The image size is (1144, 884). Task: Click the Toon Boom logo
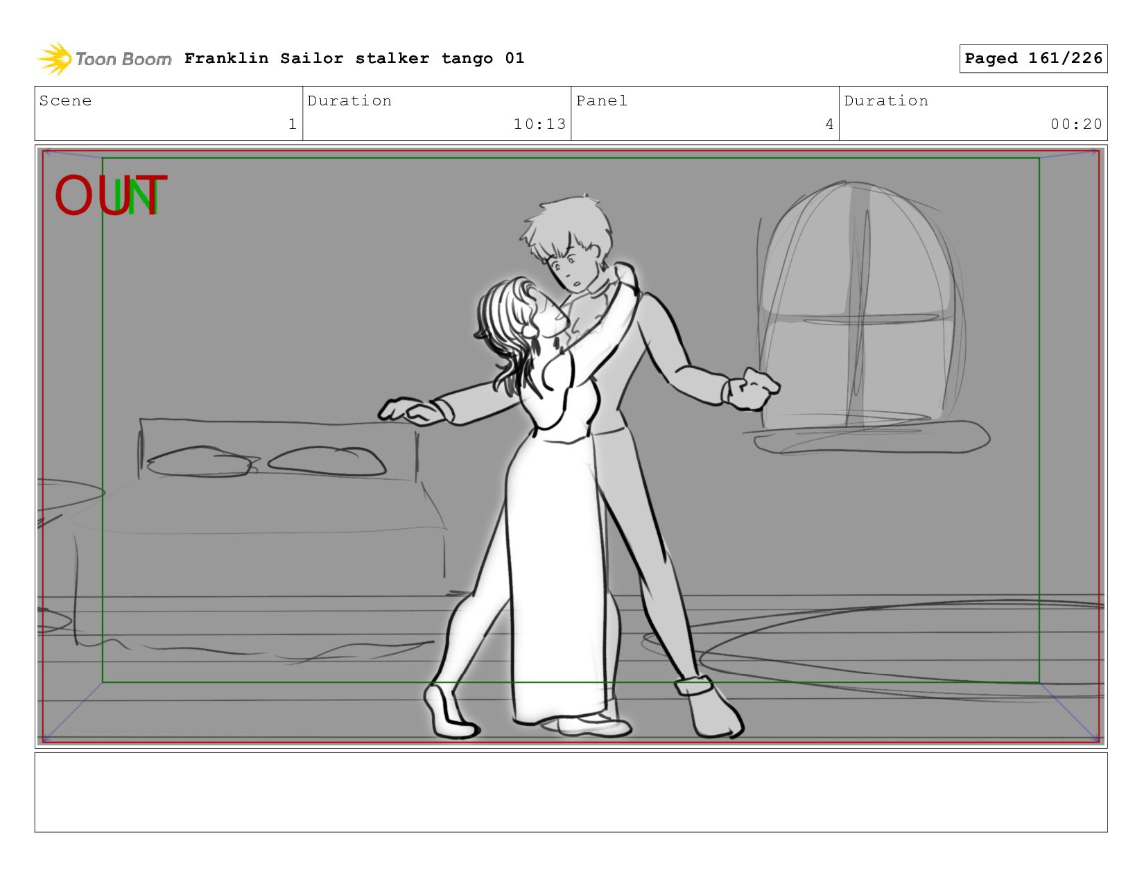[104, 59]
